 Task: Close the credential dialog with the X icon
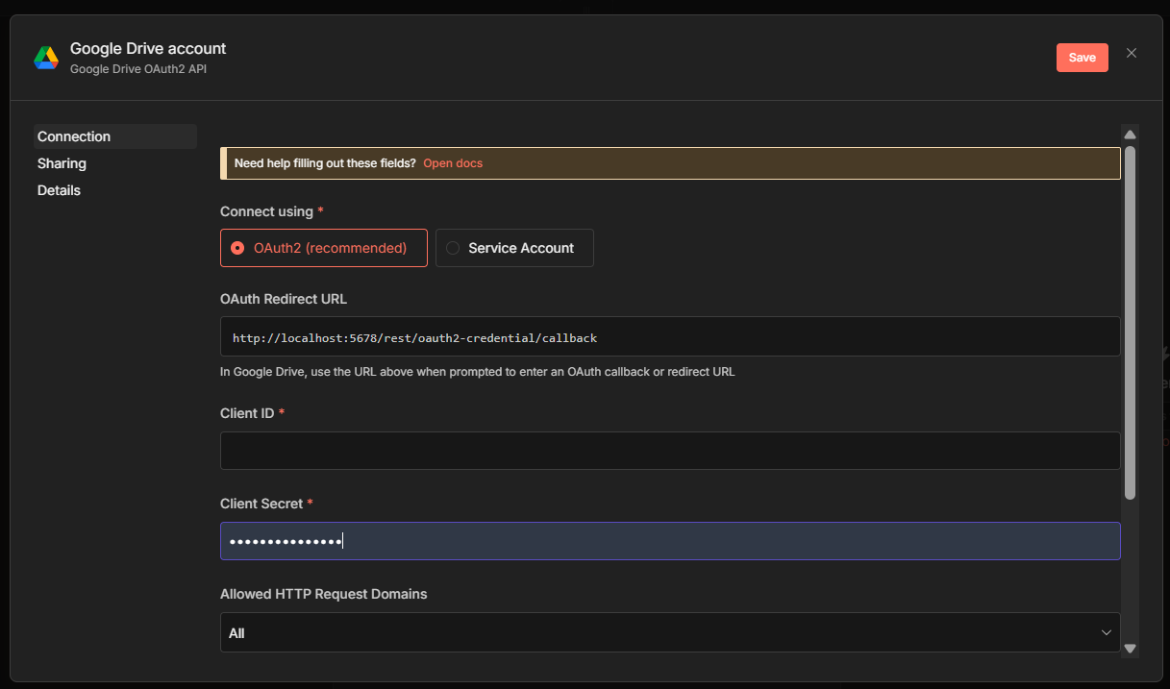1132,53
